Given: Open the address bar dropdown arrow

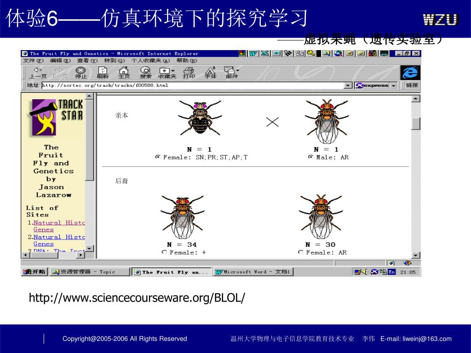Looking at the screenshot, I should (348, 85).
